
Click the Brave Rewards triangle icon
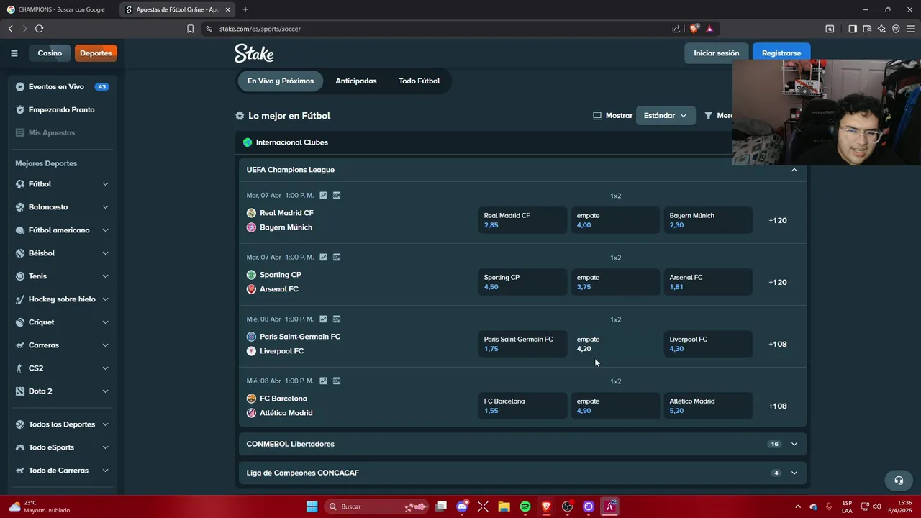[x=709, y=29]
